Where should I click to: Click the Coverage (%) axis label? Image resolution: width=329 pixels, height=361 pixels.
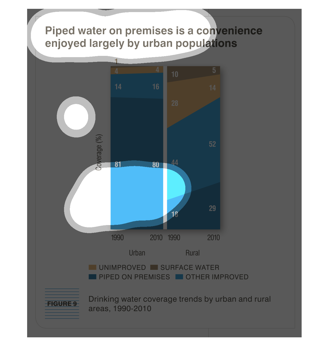tap(99, 152)
